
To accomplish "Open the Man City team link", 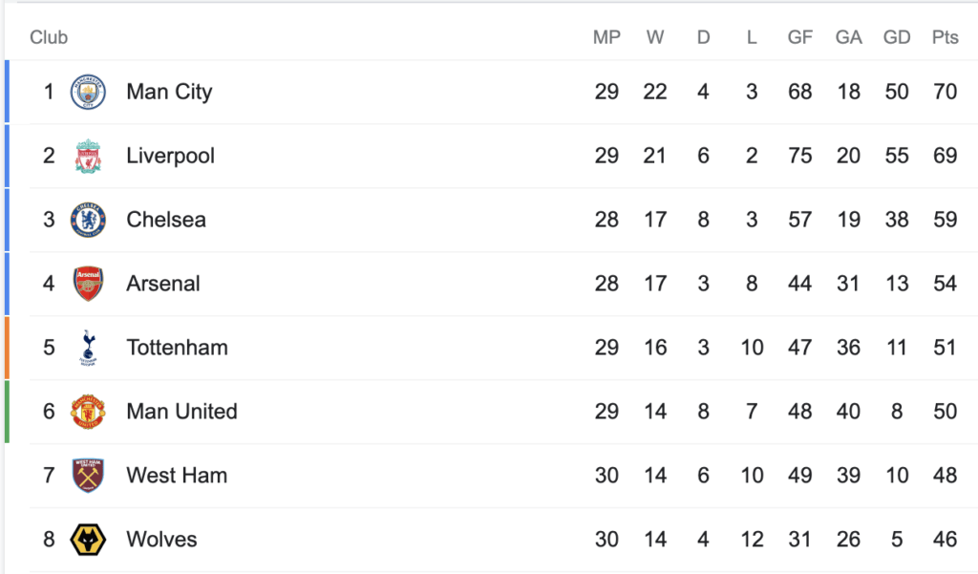I will 169,92.
